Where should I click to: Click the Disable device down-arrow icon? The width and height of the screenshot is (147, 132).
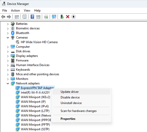point(73,17)
